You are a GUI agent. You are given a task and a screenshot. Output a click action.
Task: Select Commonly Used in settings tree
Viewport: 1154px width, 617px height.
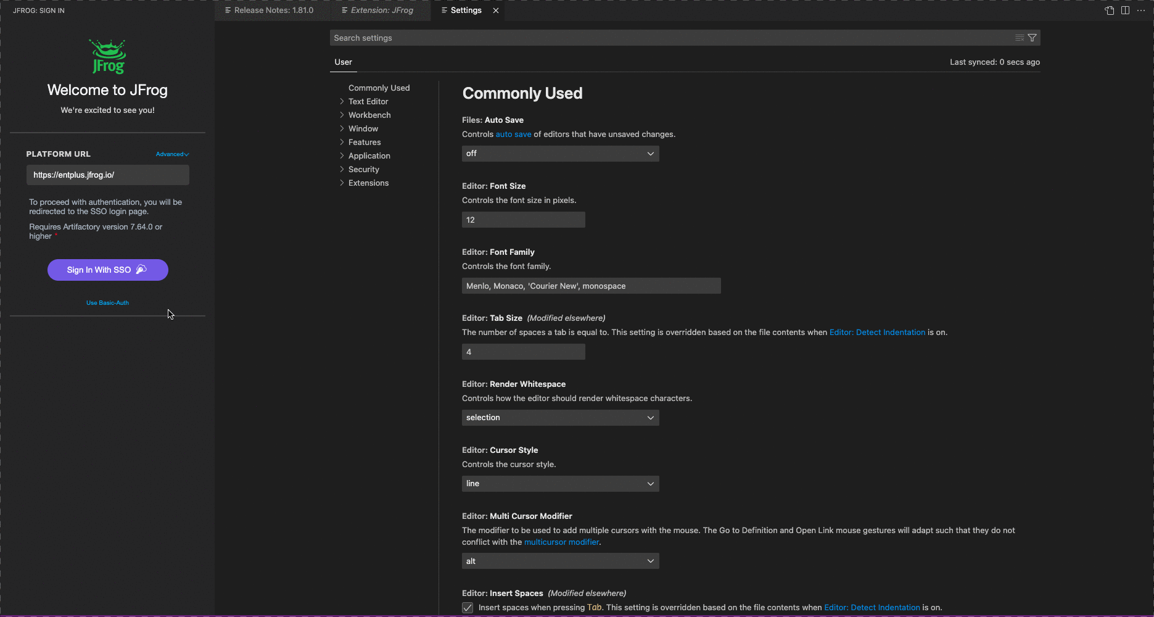pos(379,88)
